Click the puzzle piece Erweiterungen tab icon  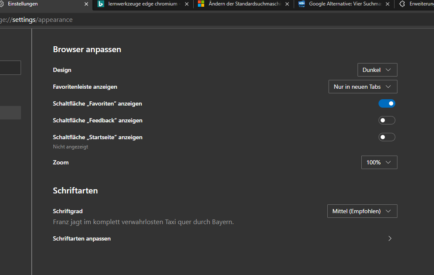tap(402, 4)
